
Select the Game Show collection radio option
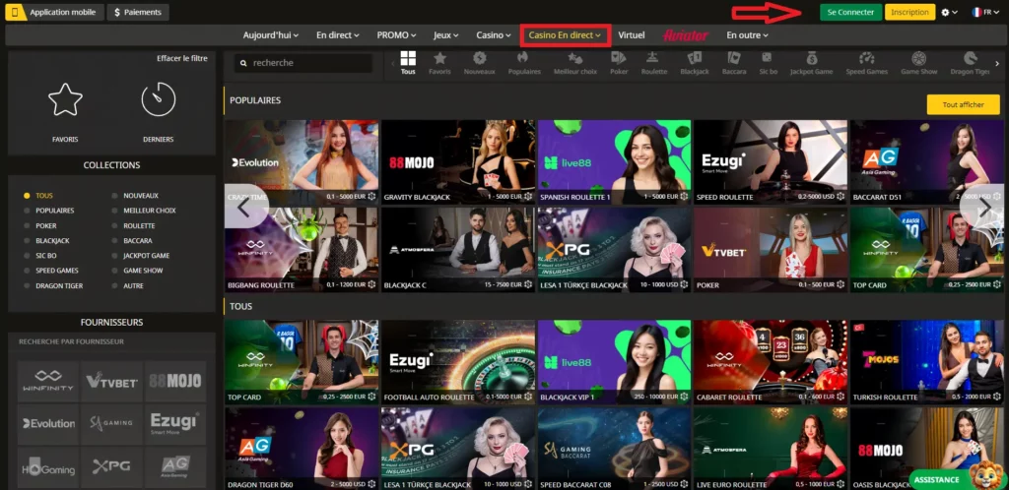tap(143, 271)
